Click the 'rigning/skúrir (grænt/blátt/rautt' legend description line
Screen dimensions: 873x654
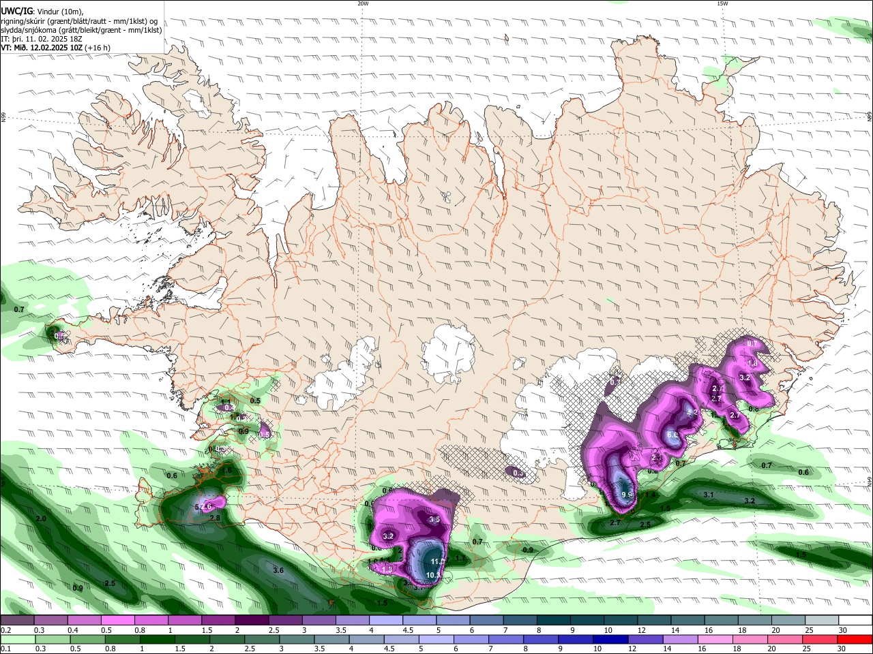(x=79, y=20)
